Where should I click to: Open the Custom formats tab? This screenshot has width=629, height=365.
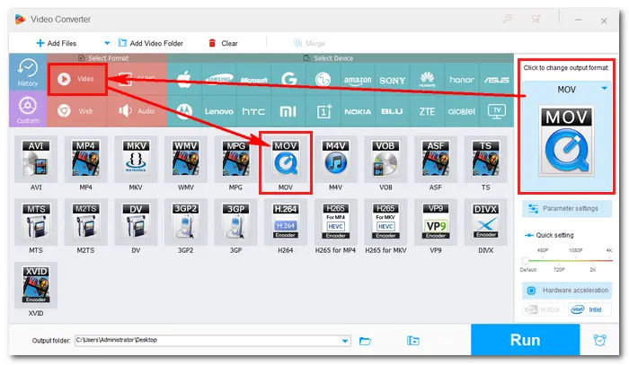pos(28,109)
